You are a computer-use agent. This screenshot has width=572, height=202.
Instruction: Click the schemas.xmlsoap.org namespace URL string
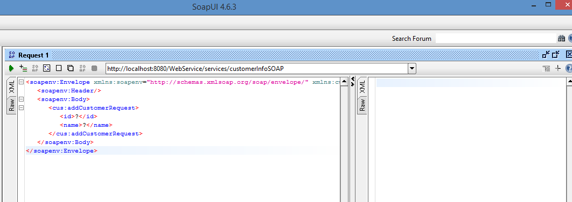tap(228, 82)
